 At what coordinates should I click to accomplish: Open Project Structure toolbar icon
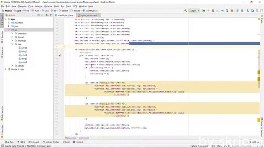tap(252, 11)
